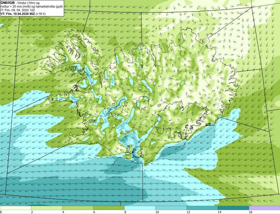Click the legend scale label '2'
The width and height of the screenshot is (280, 214).
click(32, 212)
